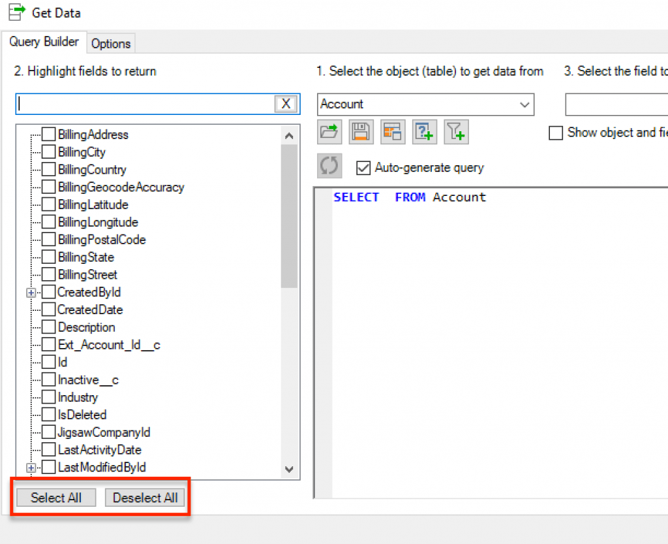Add a new query parameter
The width and height of the screenshot is (668, 544).
pos(425,131)
